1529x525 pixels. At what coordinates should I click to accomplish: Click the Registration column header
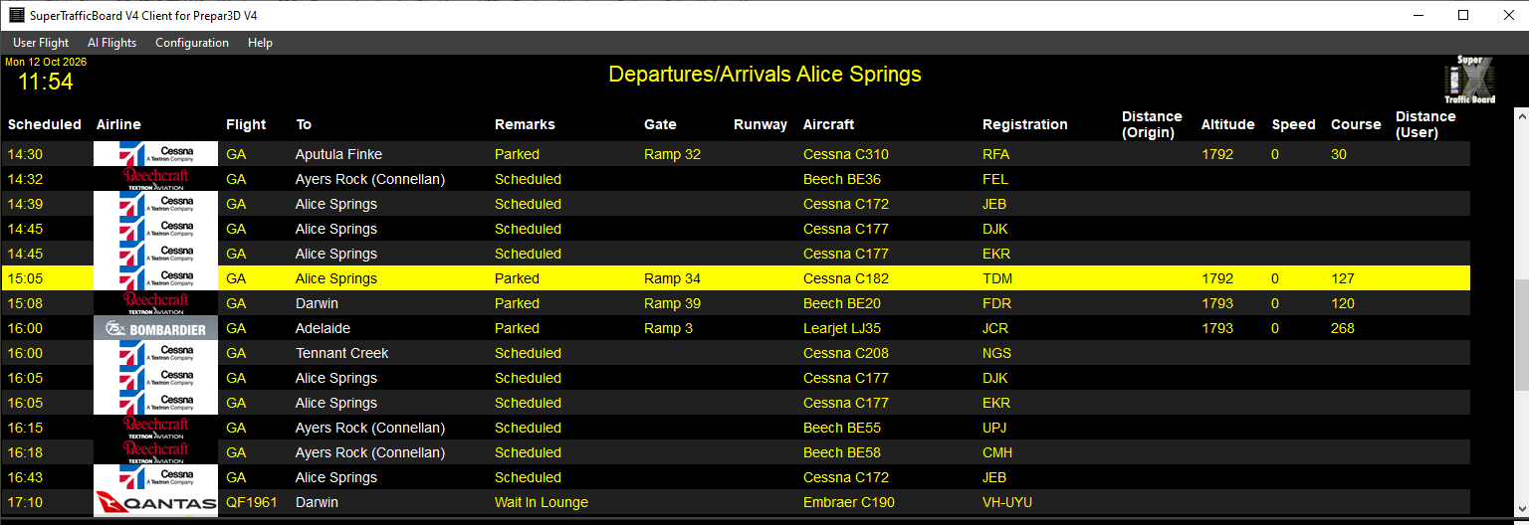(x=1024, y=124)
